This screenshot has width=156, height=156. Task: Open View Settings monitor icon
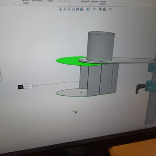(x=110, y=9)
